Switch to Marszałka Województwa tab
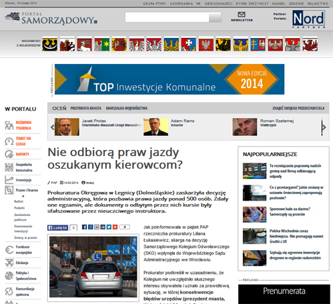Viewport: 333px width, 304px height. click(127, 108)
